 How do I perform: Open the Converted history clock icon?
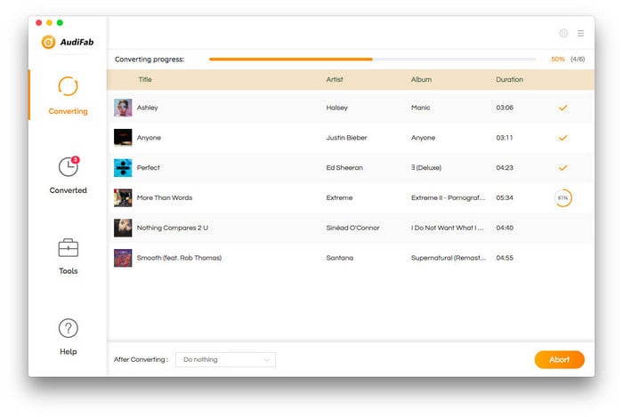point(68,167)
